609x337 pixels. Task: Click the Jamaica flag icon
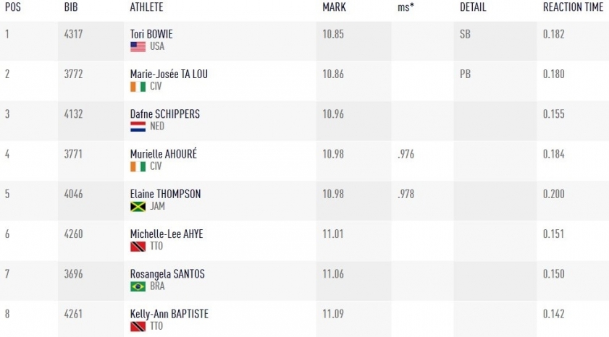(x=138, y=206)
